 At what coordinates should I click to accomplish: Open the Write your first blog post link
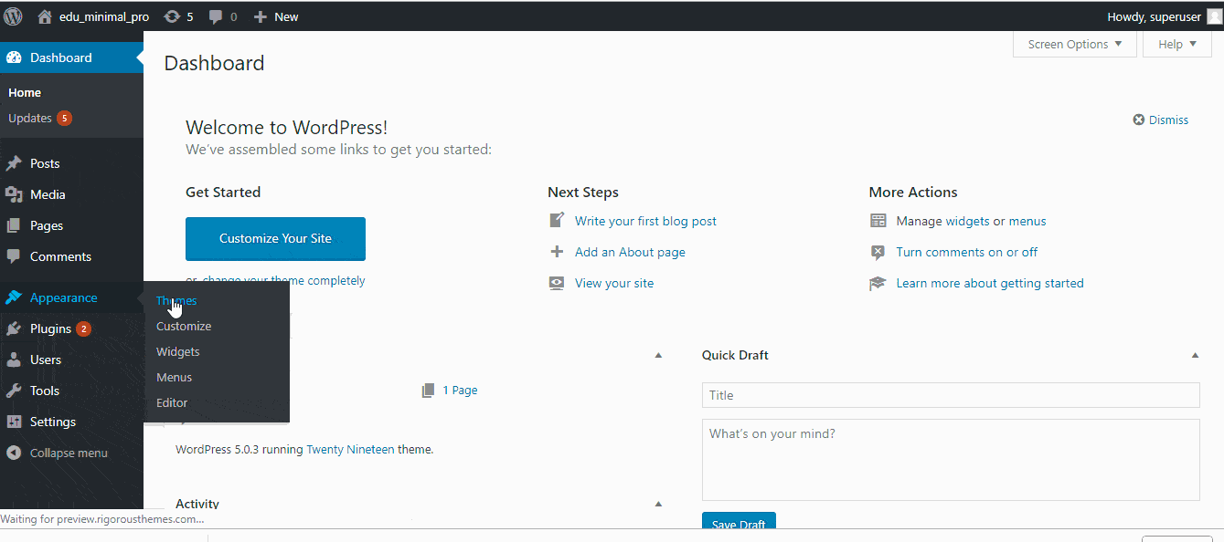pyautogui.click(x=645, y=221)
